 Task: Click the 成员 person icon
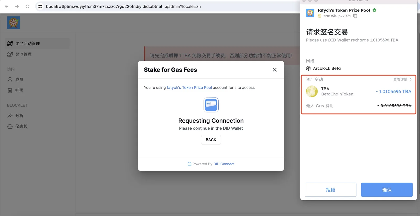(x=10, y=79)
